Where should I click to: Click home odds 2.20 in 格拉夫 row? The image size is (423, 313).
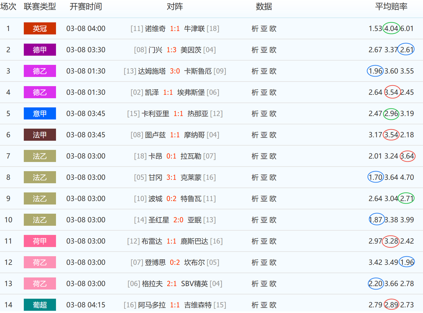(x=376, y=284)
